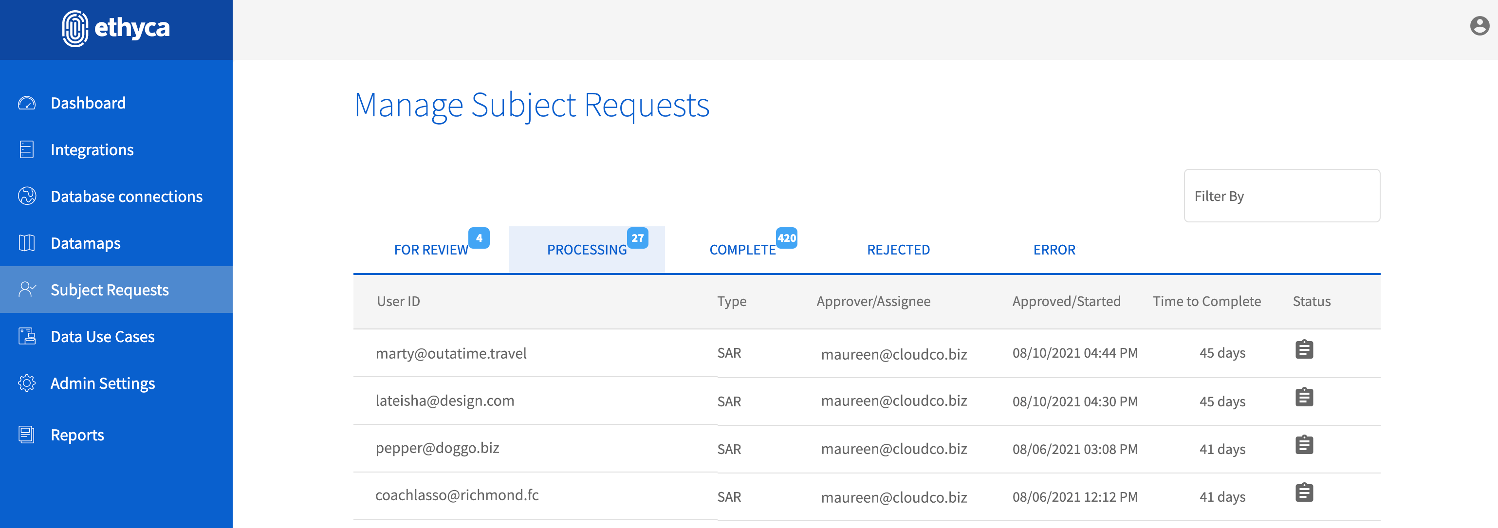
Task: Click the Database connections globe icon
Action: click(x=27, y=196)
